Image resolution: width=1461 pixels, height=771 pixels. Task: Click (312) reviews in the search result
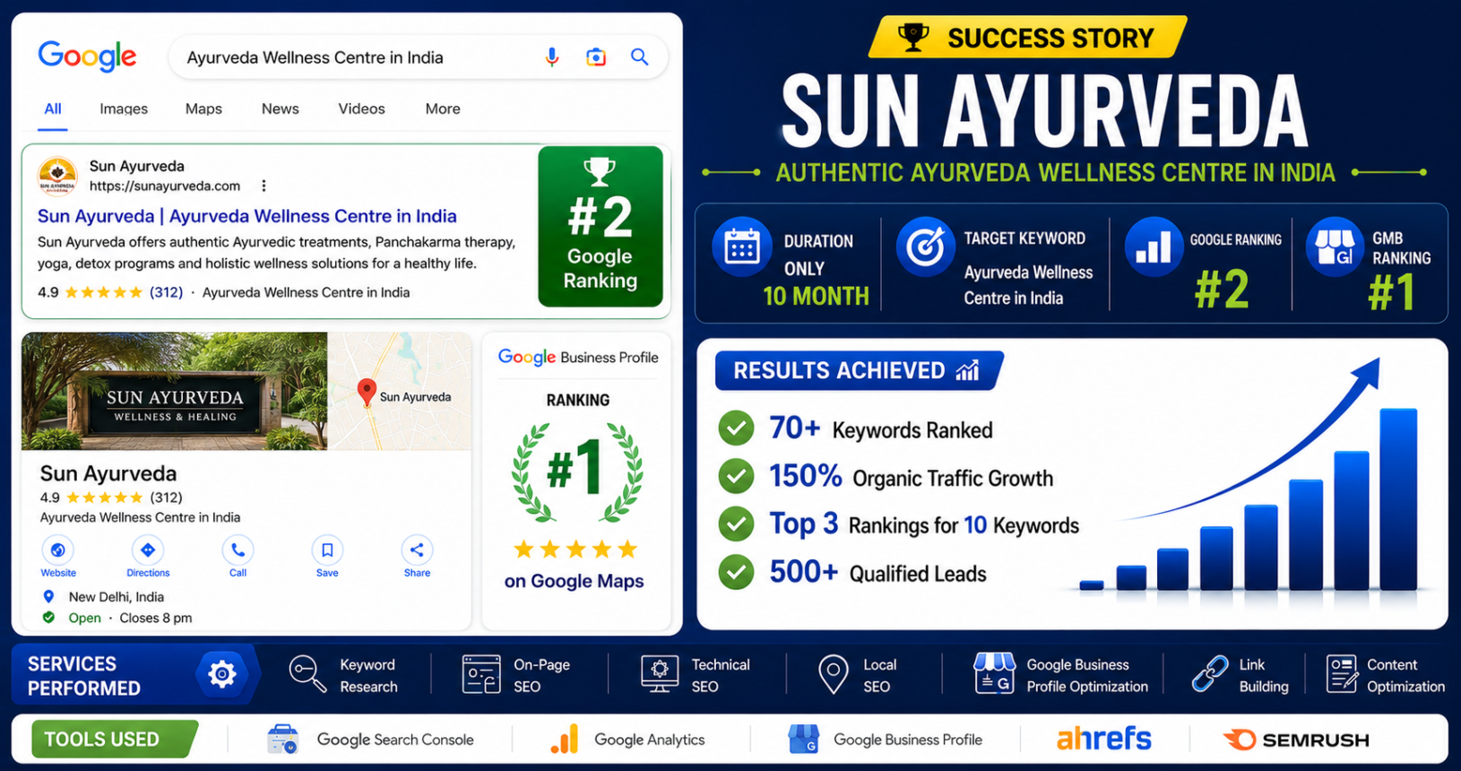166,292
